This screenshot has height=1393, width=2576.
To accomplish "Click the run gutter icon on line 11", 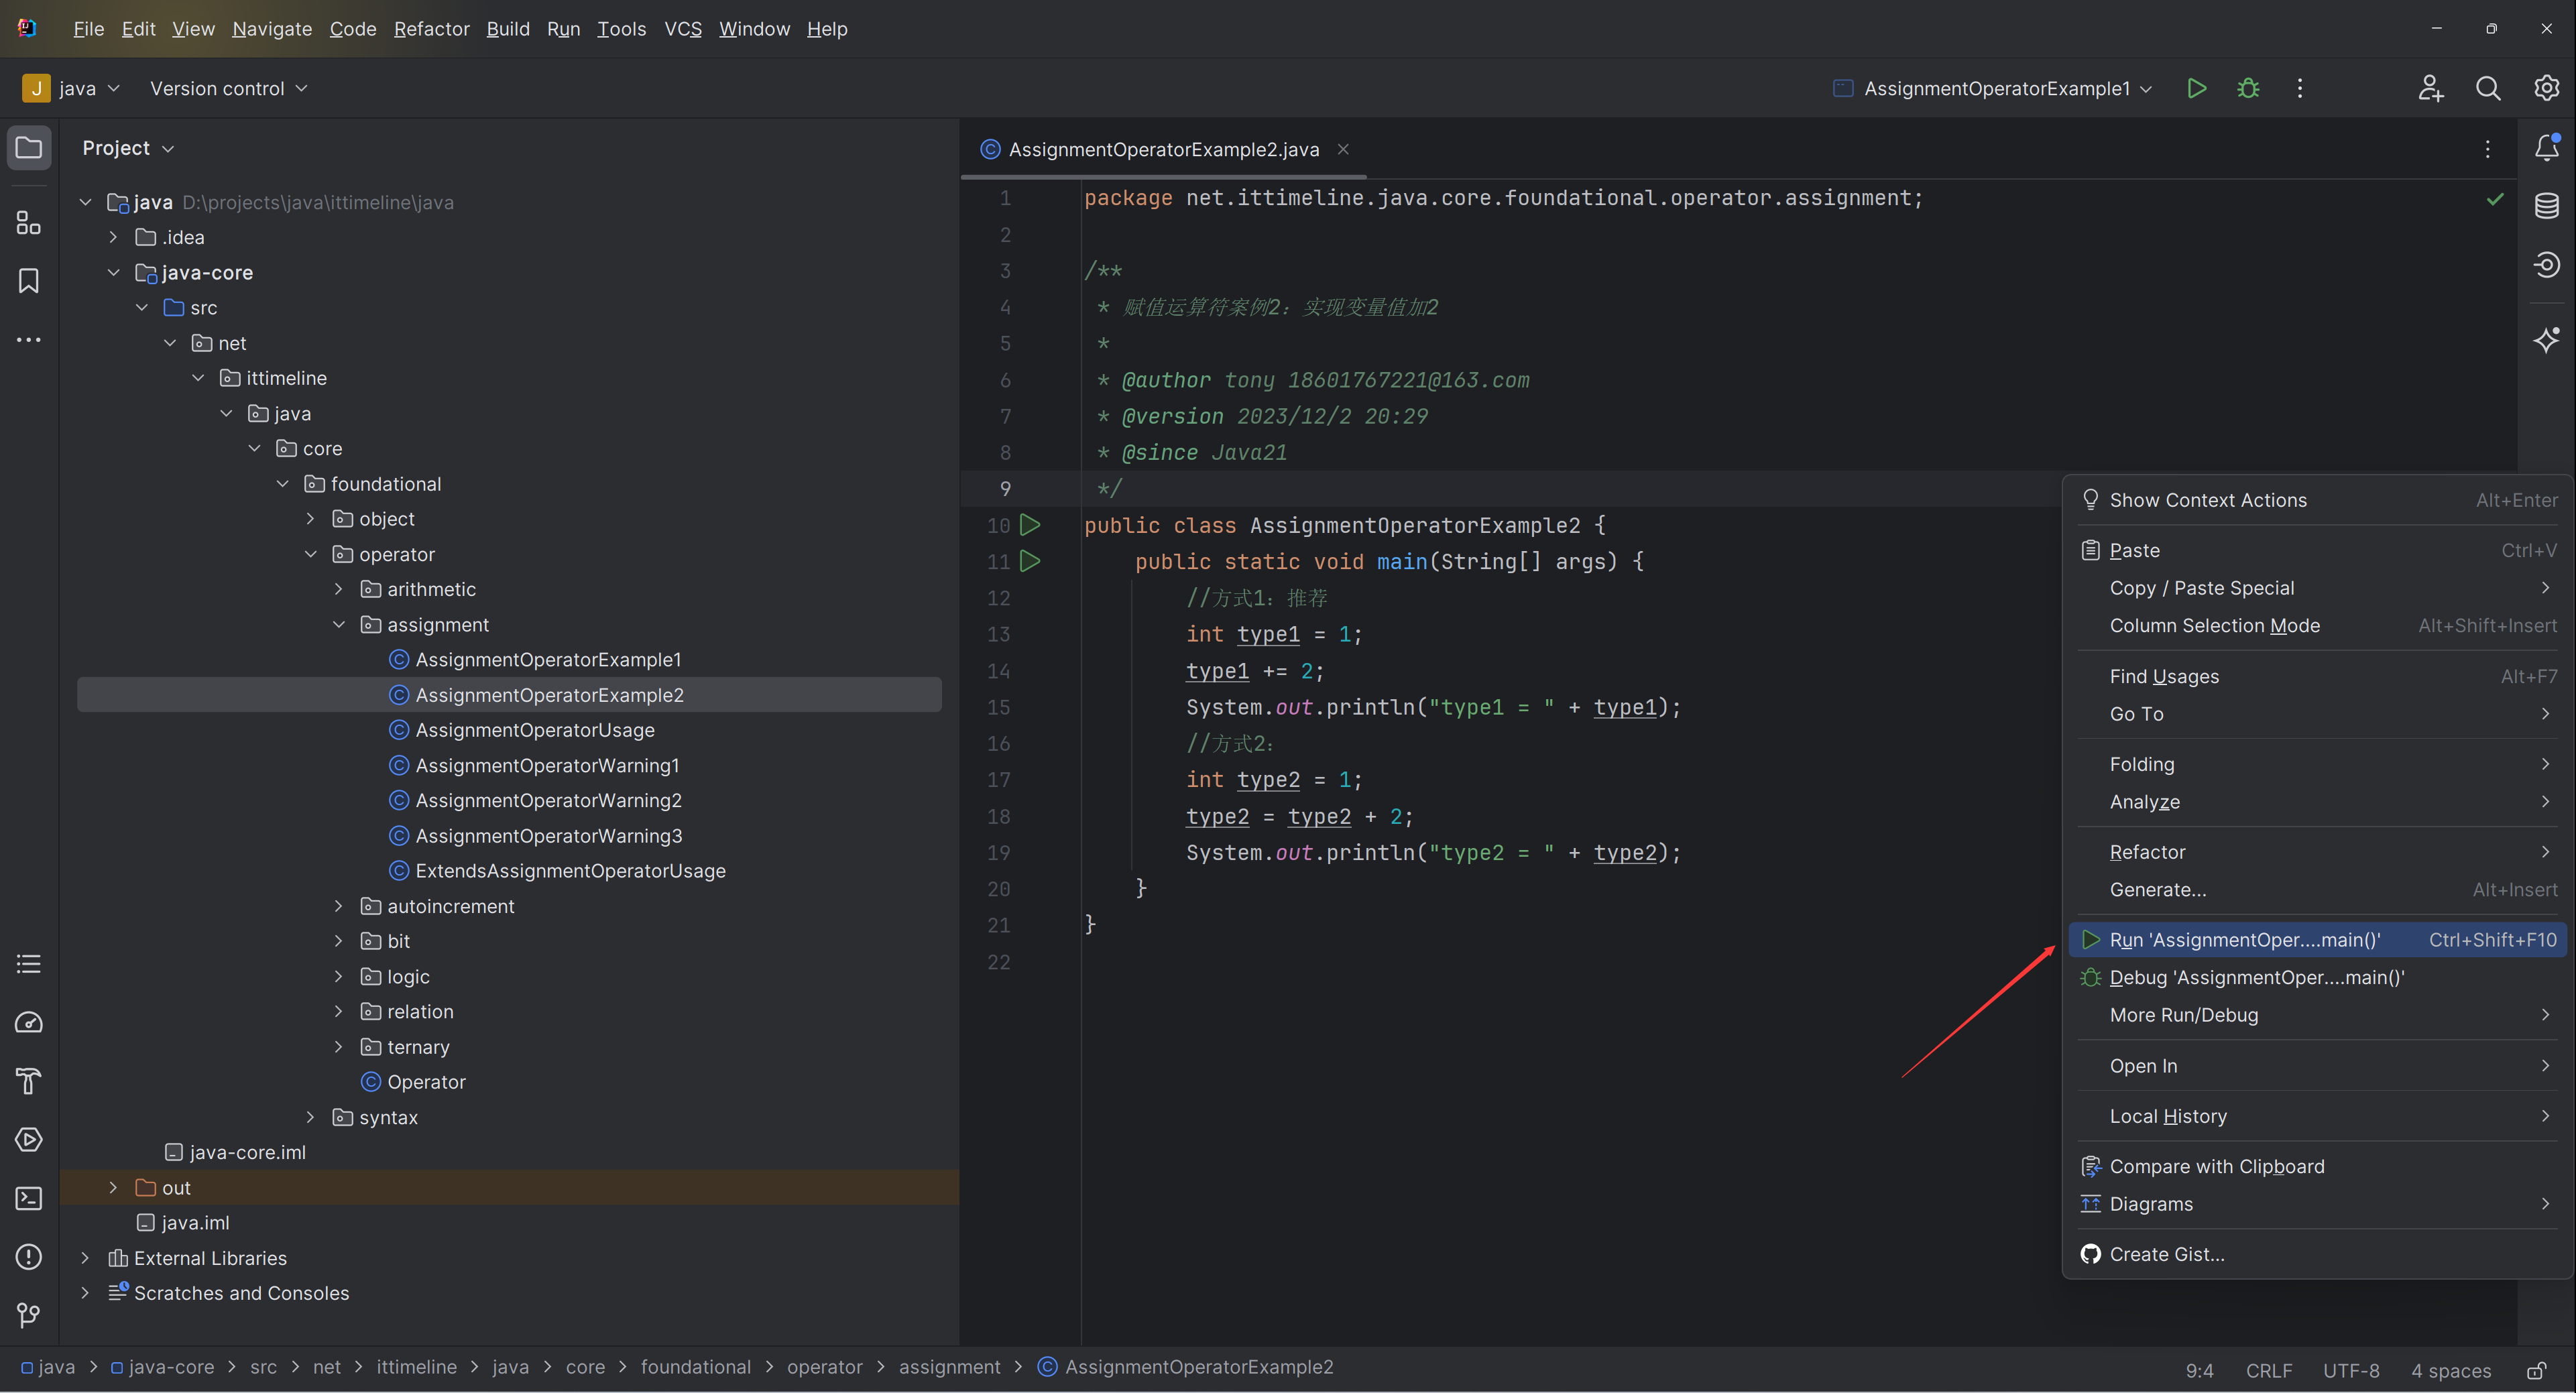I will pos(1030,561).
